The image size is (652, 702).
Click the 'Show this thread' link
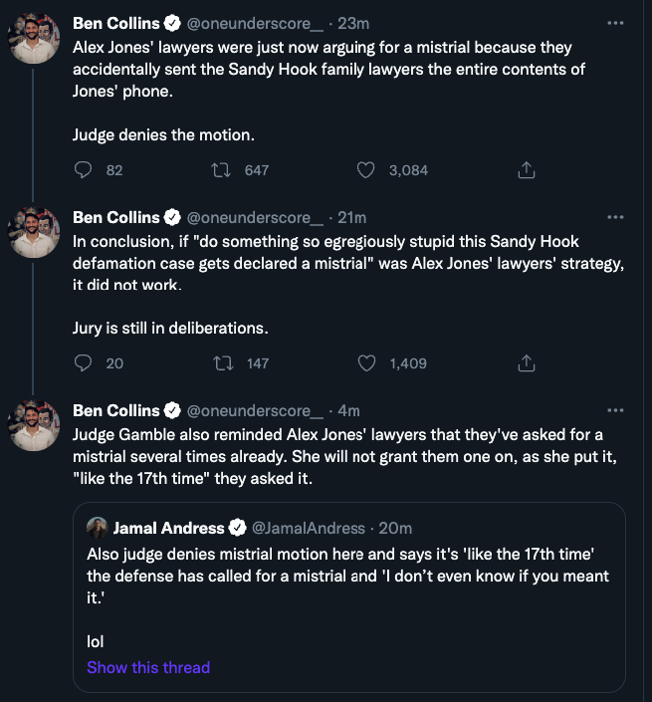tap(148, 667)
